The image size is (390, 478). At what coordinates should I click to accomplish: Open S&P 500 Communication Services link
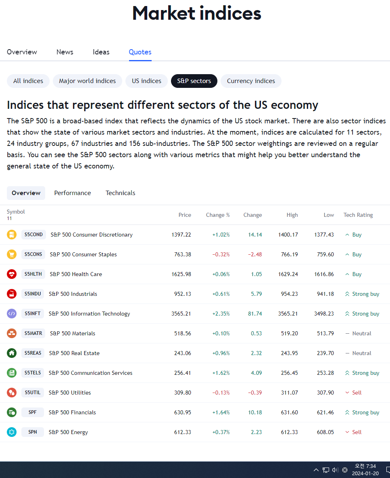click(x=91, y=373)
